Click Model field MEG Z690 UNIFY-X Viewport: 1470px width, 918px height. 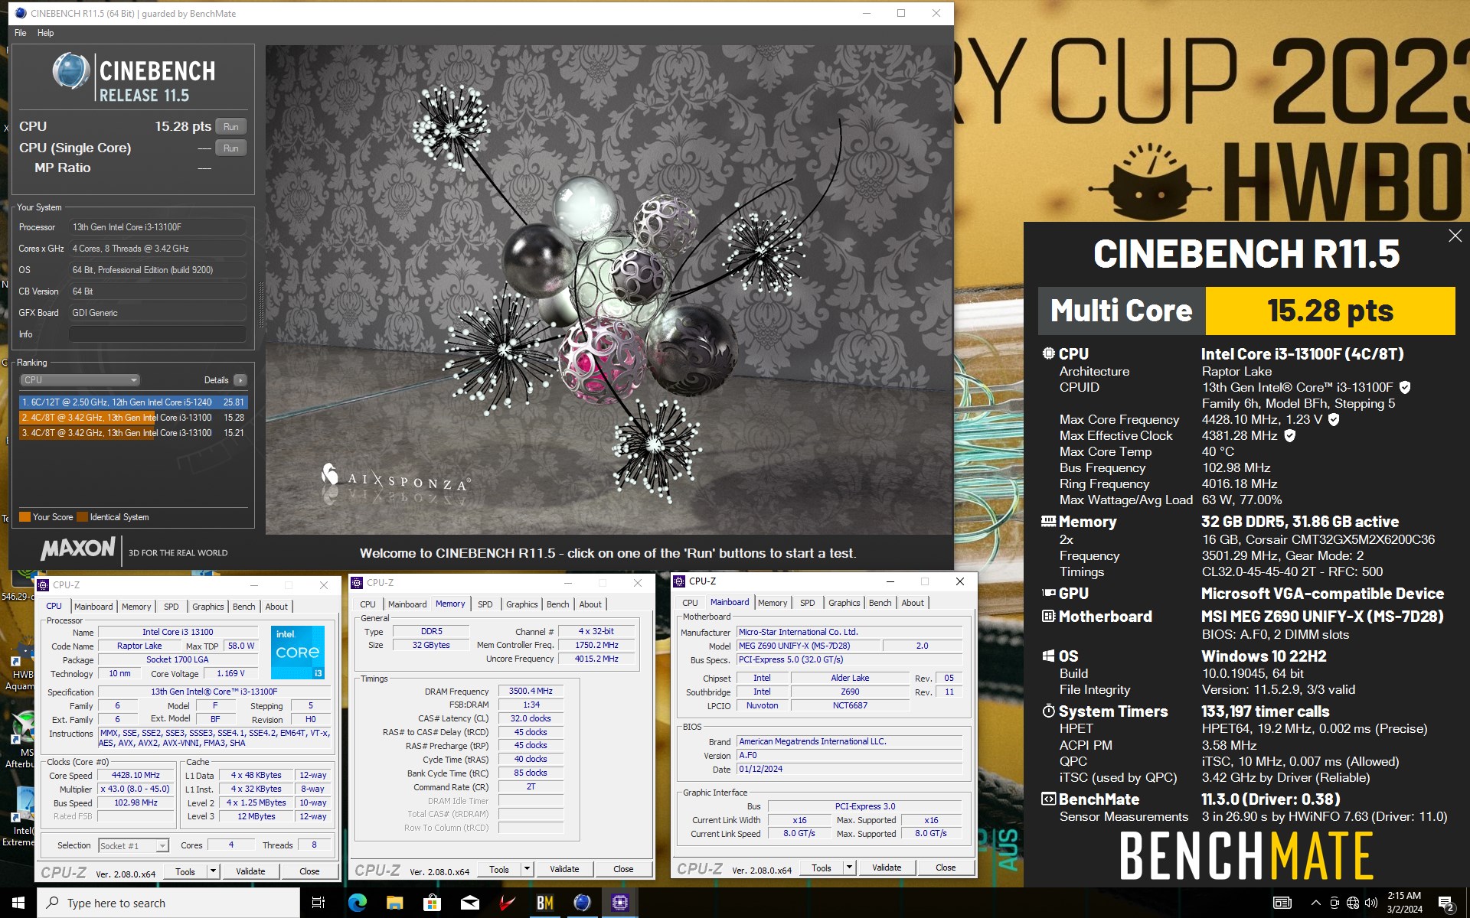(808, 646)
